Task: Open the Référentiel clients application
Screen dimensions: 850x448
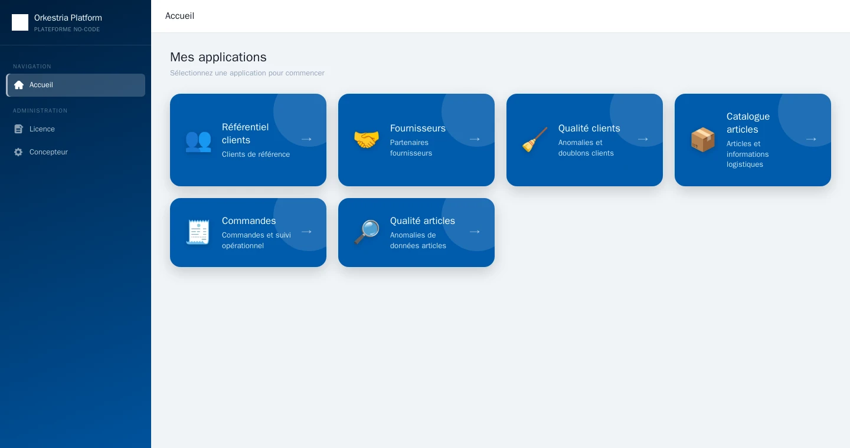Action: [248, 140]
